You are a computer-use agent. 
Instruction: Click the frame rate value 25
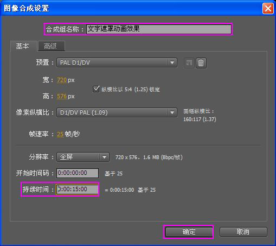coord(60,134)
